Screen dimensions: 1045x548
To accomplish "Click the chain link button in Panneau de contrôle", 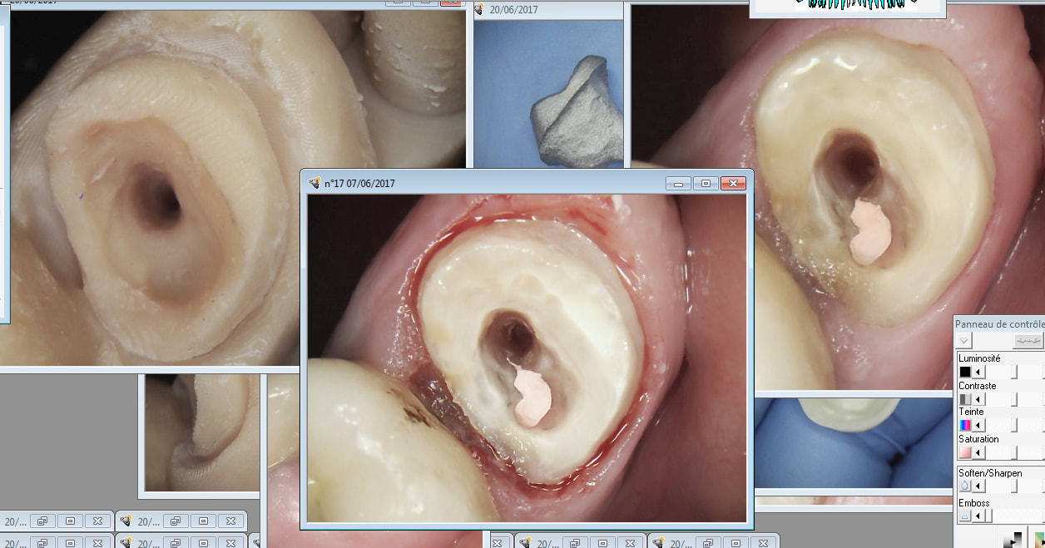I will click(x=1028, y=340).
